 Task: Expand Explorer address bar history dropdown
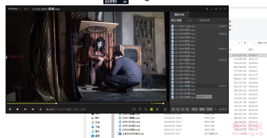[x=239, y=43]
